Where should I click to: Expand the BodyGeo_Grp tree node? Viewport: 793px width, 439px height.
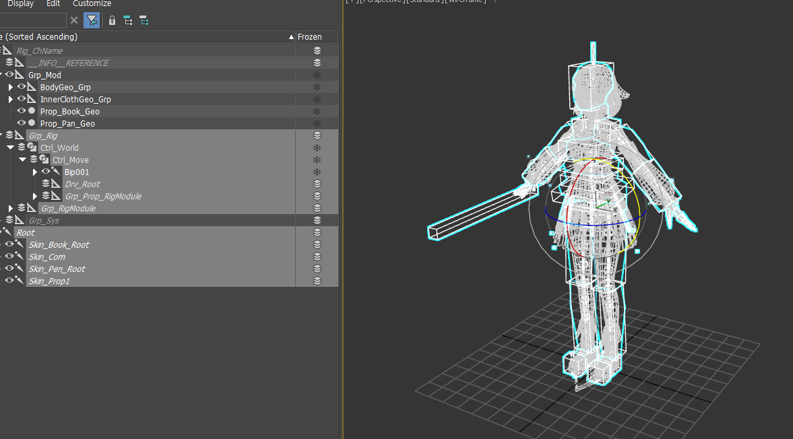pyautogui.click(x=10, y=87)
